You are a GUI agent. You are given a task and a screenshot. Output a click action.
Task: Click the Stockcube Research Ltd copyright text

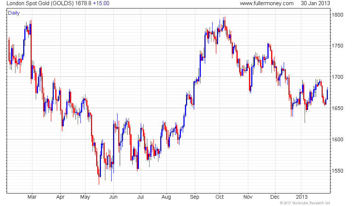[305, 203]
